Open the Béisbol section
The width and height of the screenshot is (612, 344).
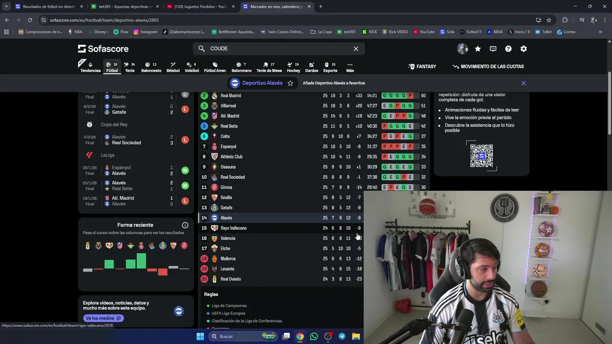(x=173, y=67)
